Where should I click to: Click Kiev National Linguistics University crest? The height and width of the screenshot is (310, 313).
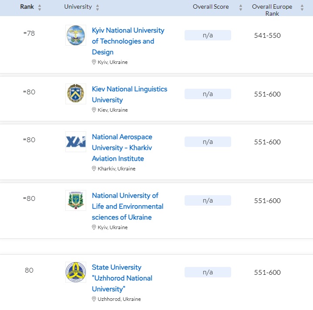coord(76,94)
